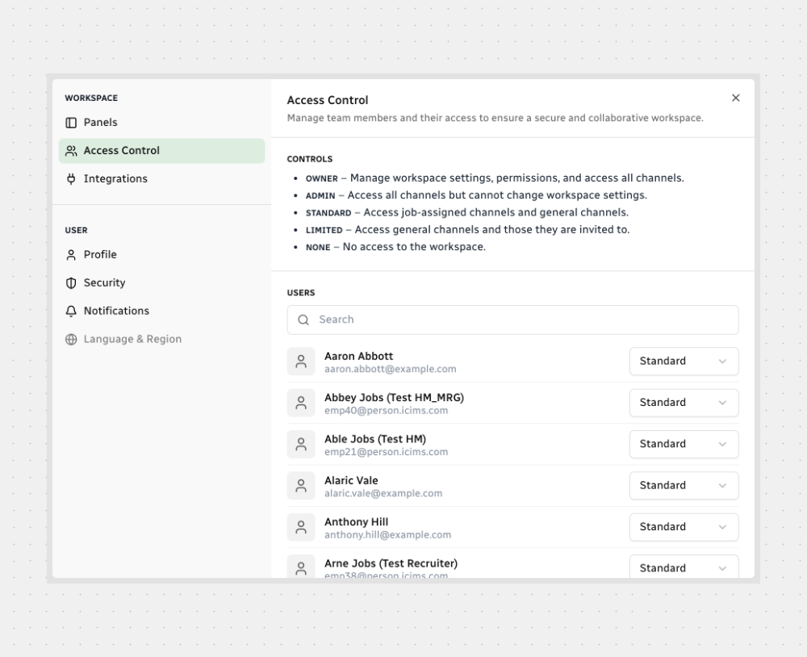Viewport: 807px width, 657px height.
Task: Click the Integrations plug icon
Action: coord(71,179)
